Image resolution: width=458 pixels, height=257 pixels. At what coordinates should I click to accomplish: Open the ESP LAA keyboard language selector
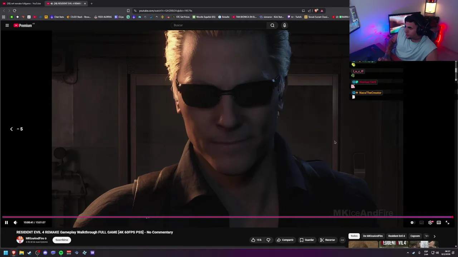pos(426,253)
